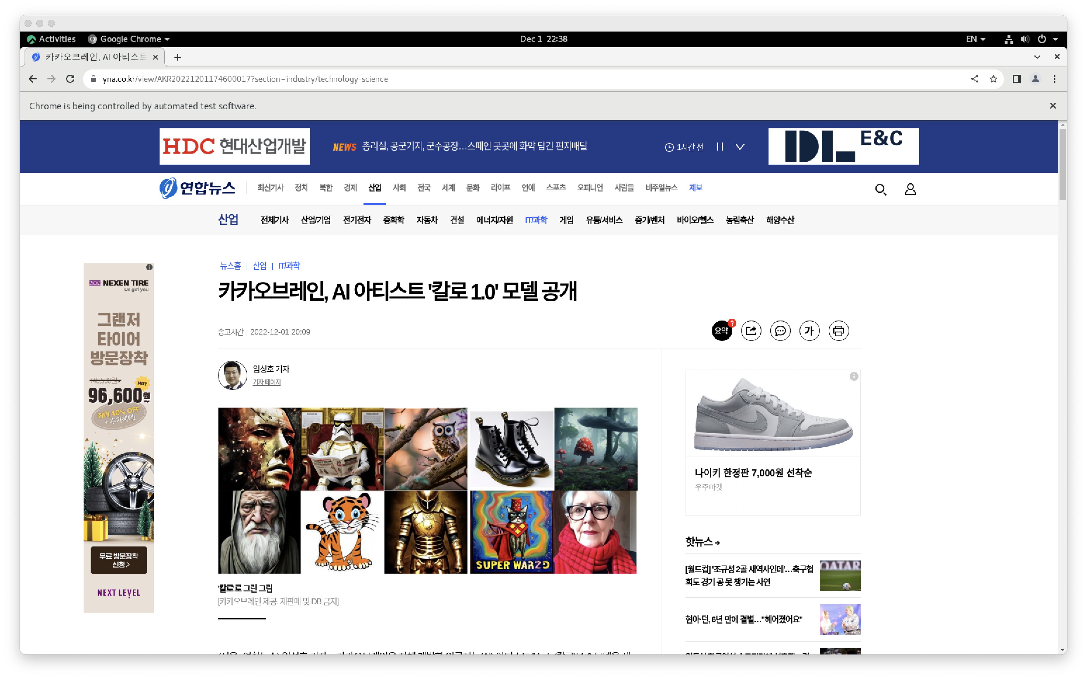This screenshot has width=1087, height=679.
Task: Reload the page in Chrome
Action: (x=70, y=79)
